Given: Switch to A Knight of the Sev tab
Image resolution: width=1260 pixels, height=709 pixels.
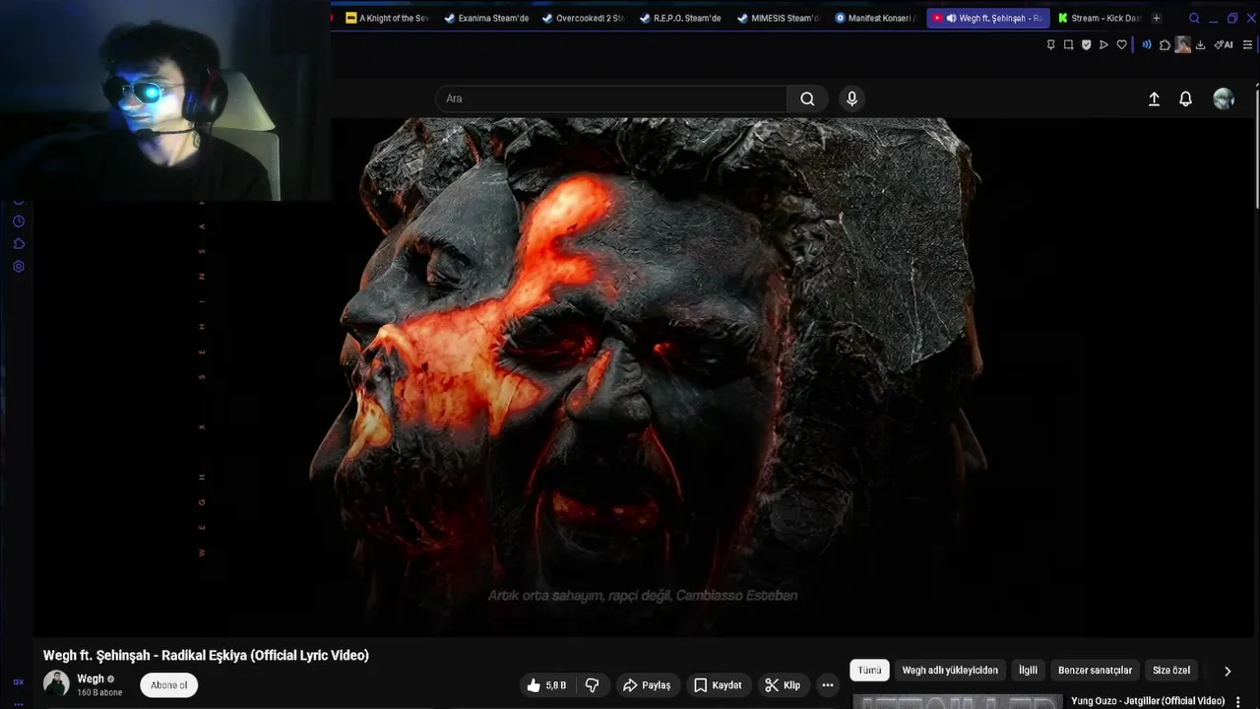Looking at the screenshot, I should click(387, 18).
